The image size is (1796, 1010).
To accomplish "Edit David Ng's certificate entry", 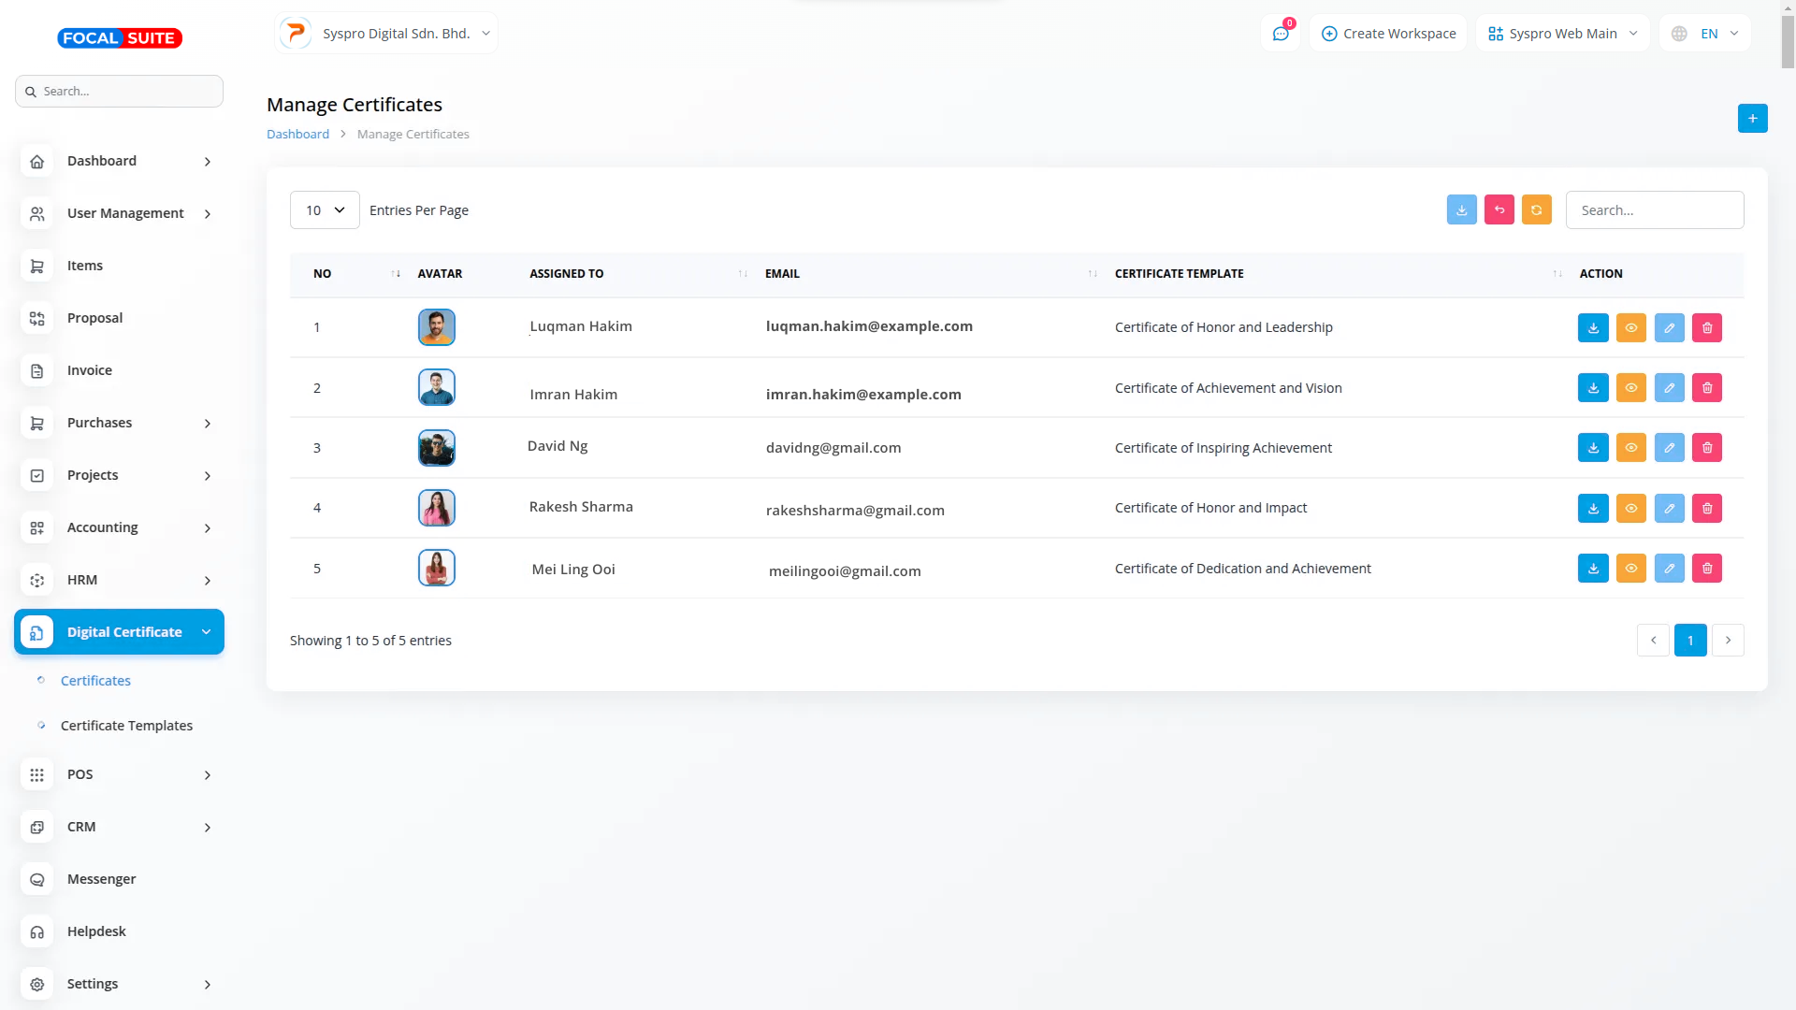I will [1669, 448].
